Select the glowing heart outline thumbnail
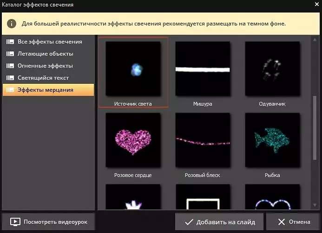 pos(272,197)
